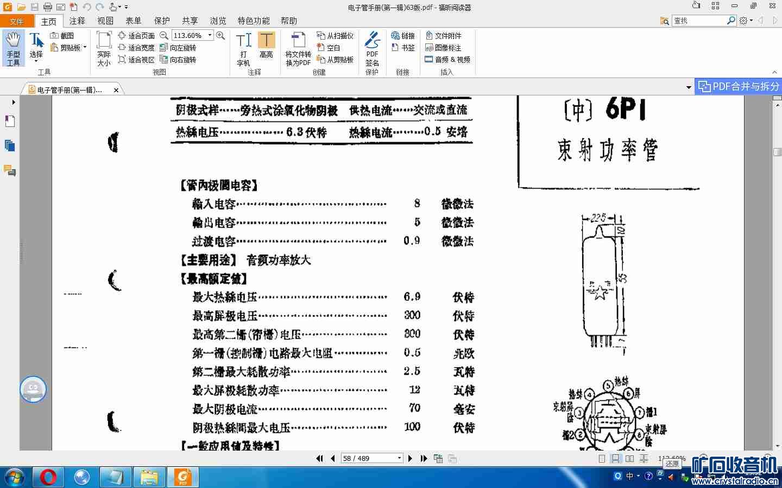Open the zoom percentage dropdown

pos(210,36)
